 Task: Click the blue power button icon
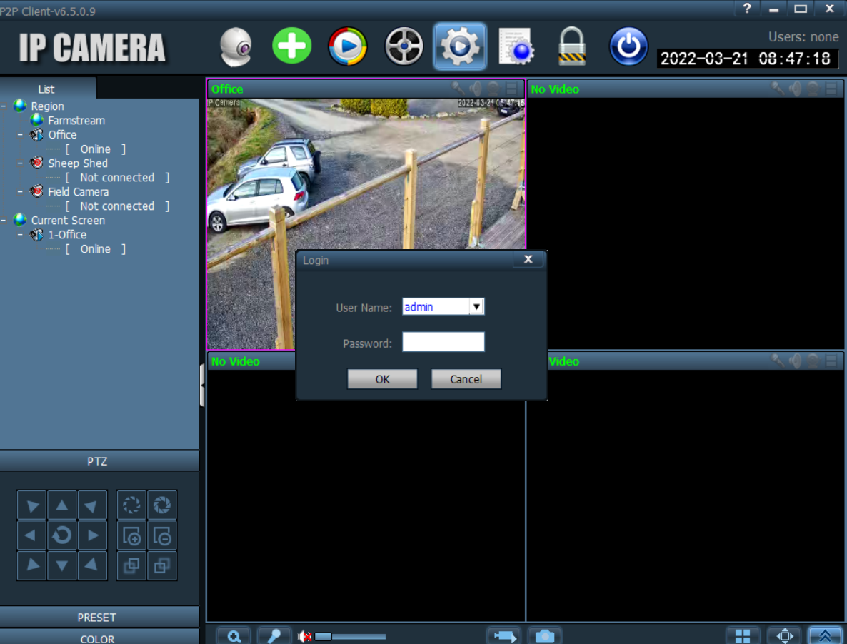628,46
